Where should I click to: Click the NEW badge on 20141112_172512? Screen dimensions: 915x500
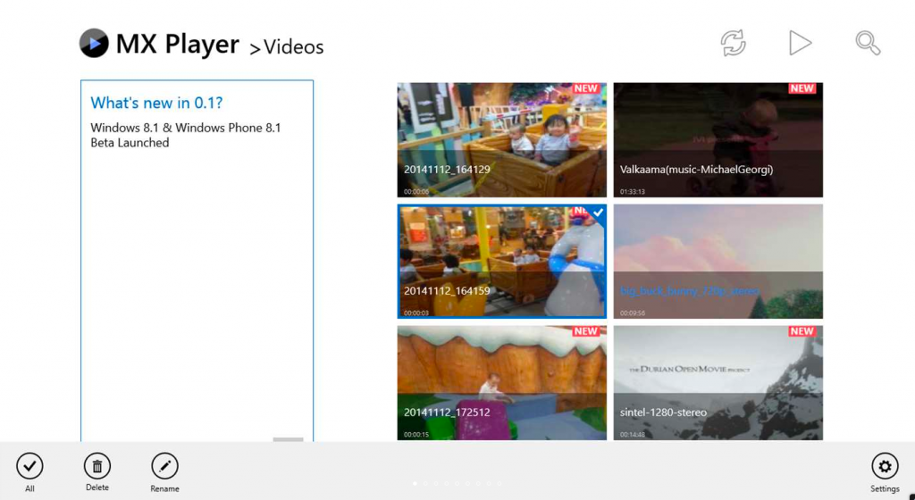pos(586,331)
